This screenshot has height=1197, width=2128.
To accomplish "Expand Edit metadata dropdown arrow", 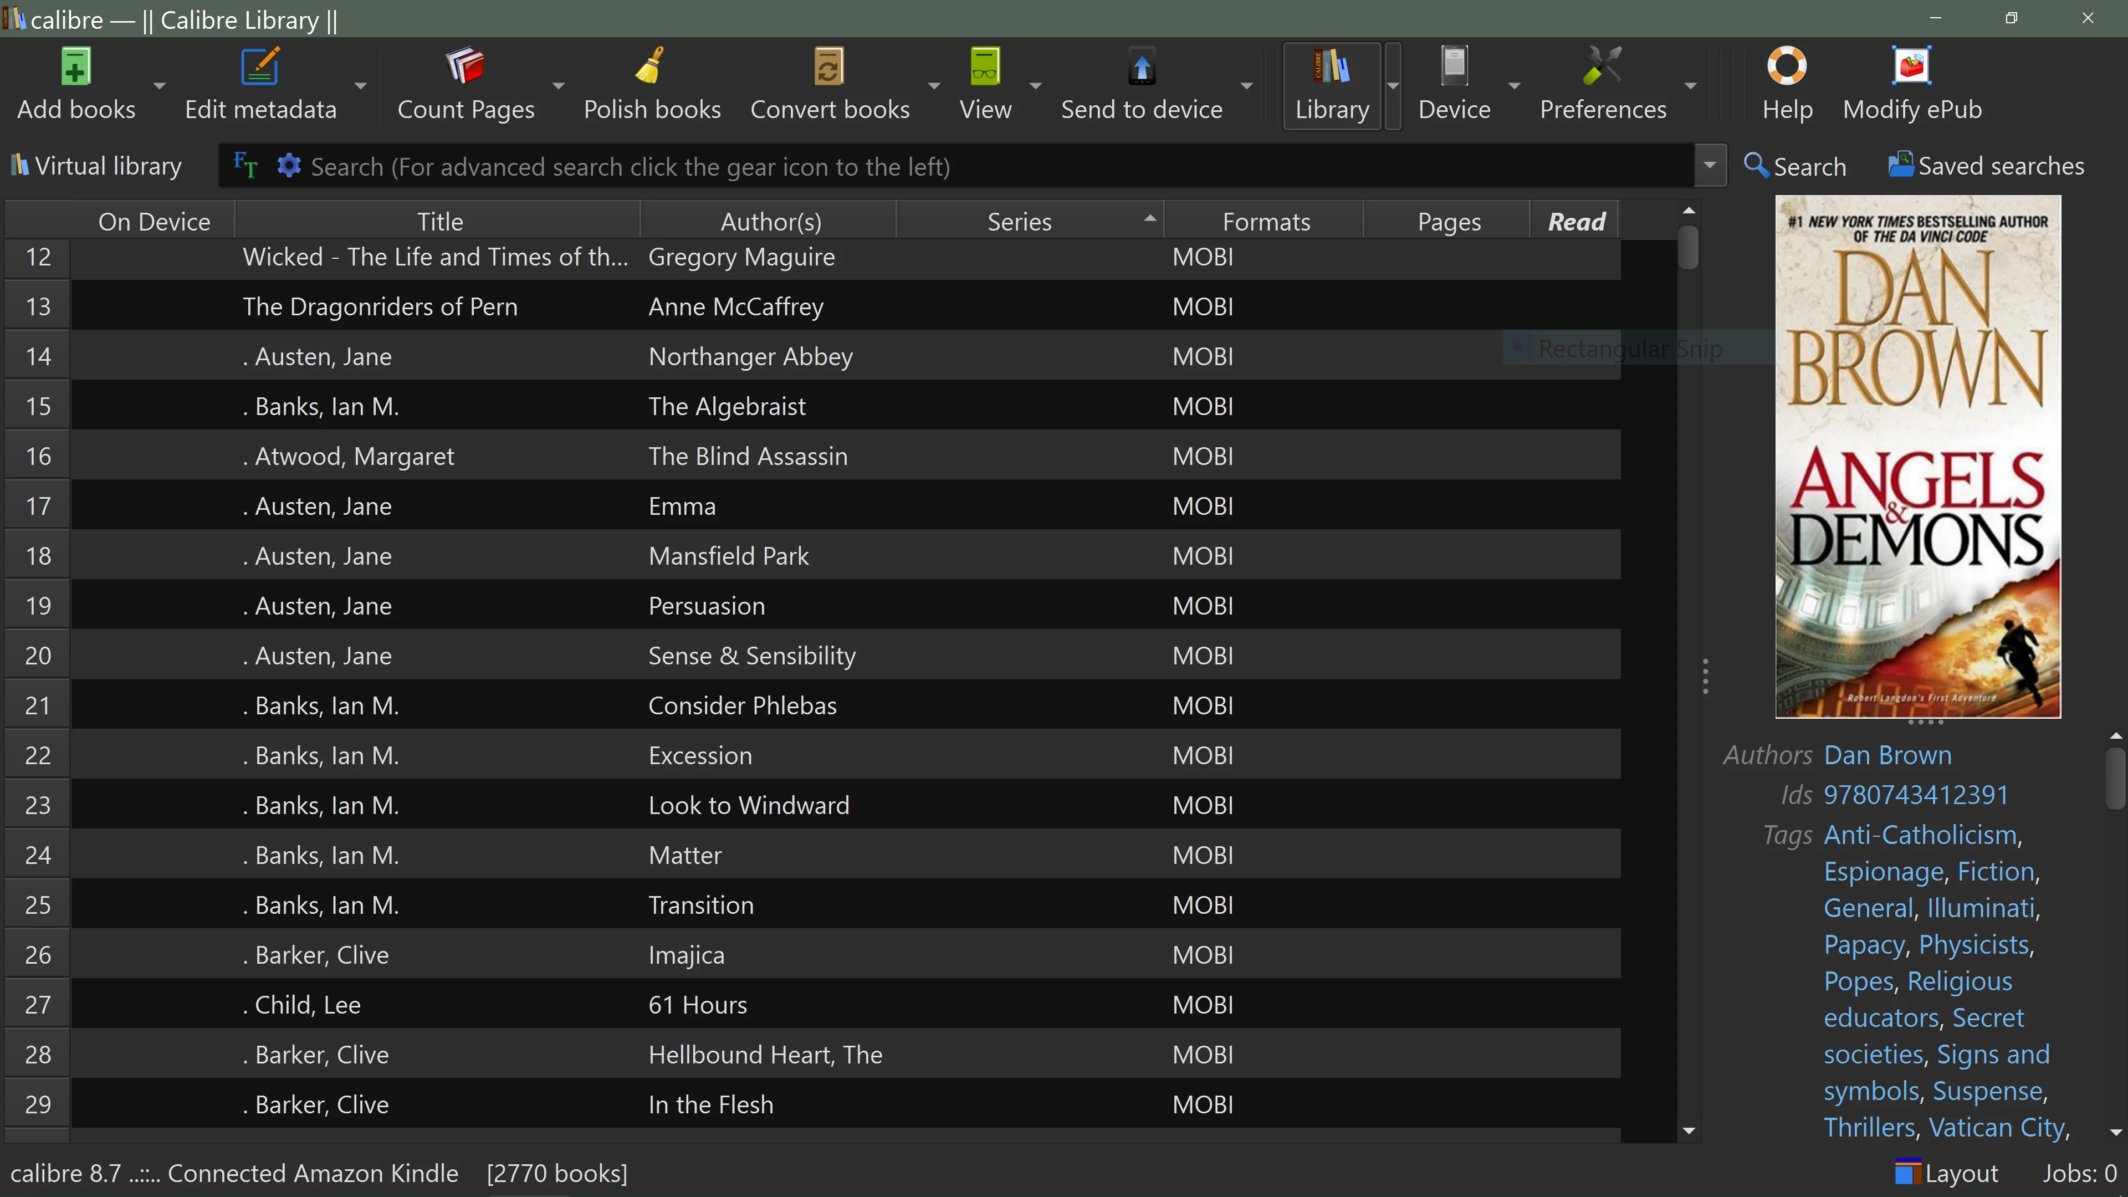I will [x=360, y=86].
